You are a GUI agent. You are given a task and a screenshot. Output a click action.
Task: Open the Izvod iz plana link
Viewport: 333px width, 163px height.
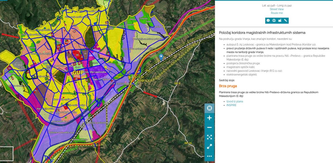(234, 101)
